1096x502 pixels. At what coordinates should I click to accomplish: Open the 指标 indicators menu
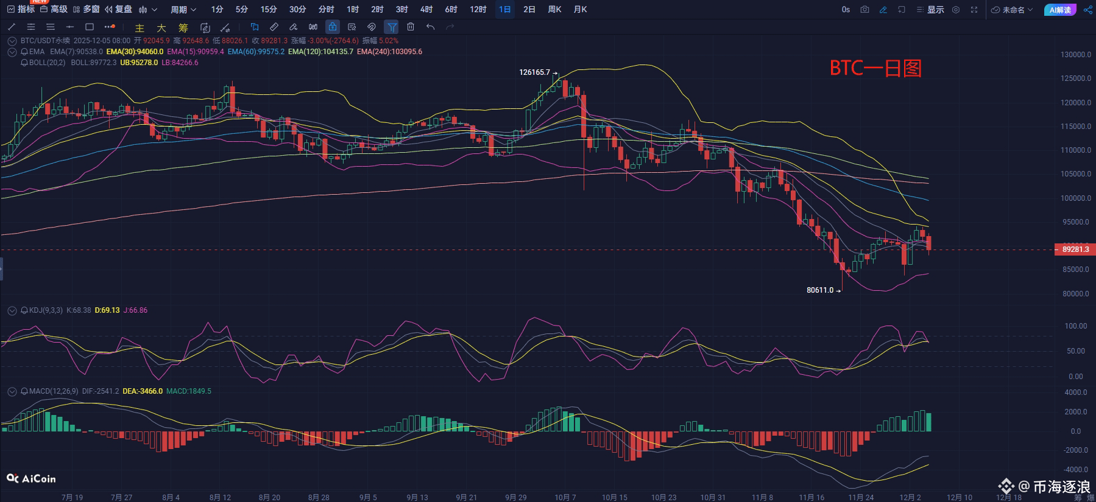[x=21, y=10]
